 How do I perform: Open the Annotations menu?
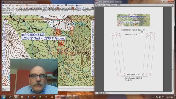point(31,5)
